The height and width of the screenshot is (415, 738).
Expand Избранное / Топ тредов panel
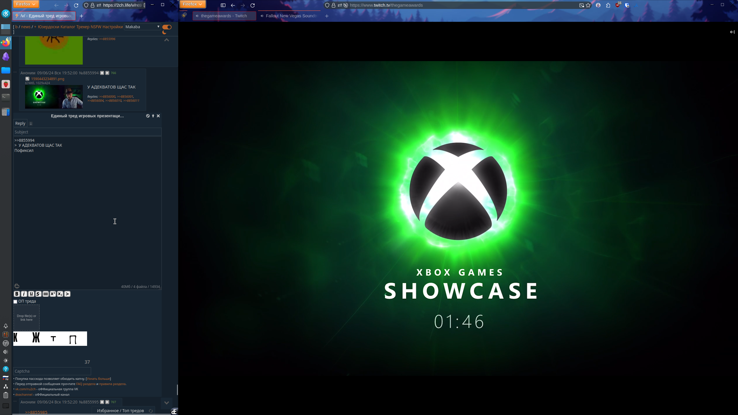click(x=120, y=411)
